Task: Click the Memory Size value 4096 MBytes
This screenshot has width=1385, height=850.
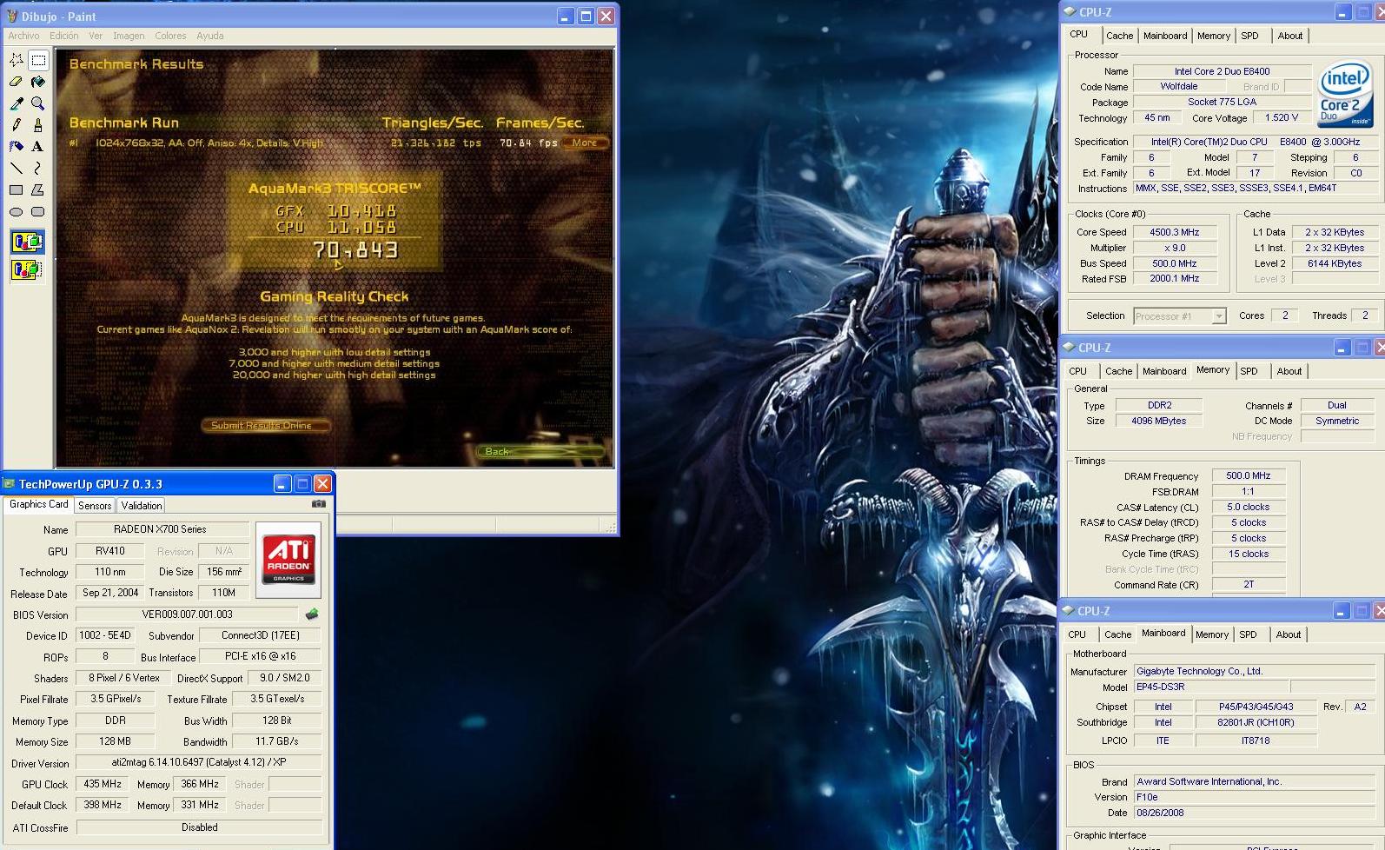Action: [x=1158, y=421]
